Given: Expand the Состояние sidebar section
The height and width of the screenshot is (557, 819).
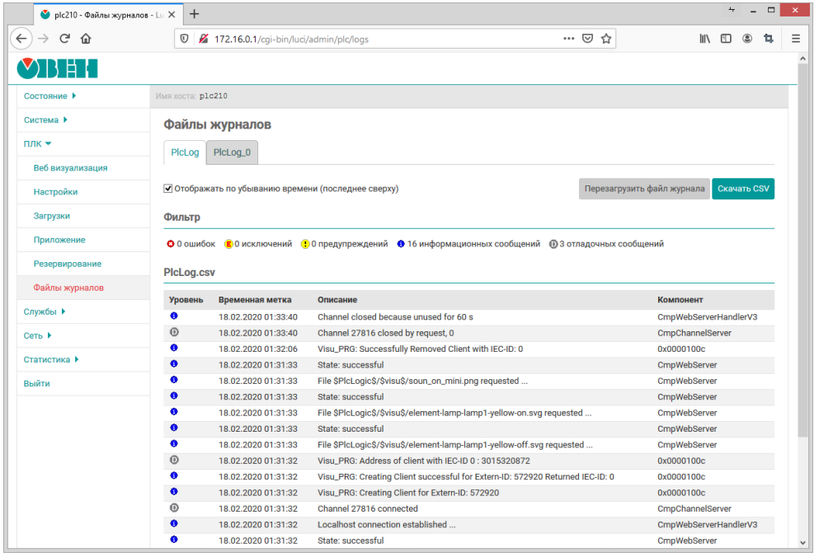Looking at the screenshot, I should pyautogui.click(x=49, y=96).
